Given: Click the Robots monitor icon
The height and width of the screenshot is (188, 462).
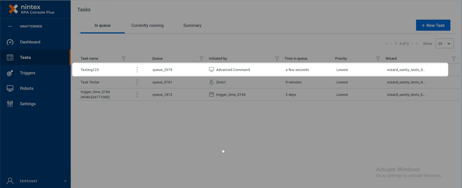Looking at the screenshot, I should 10,88.
